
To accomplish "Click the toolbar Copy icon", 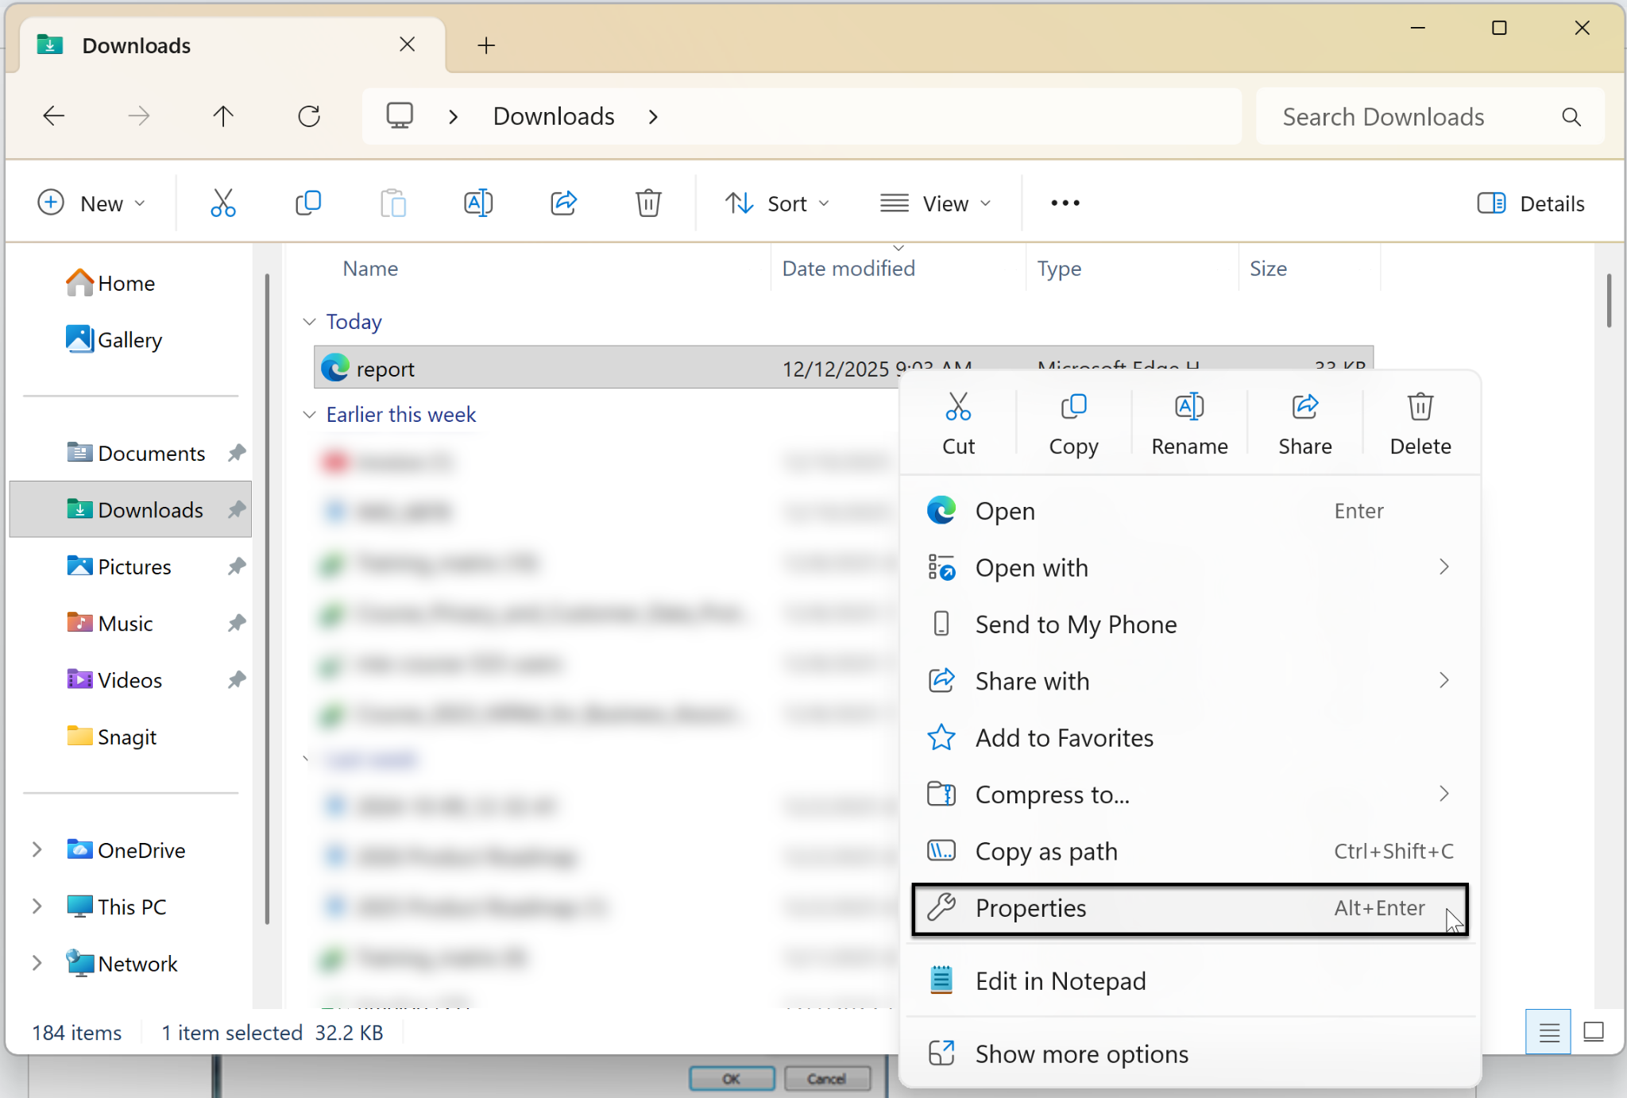I will (x=308, y=203).
